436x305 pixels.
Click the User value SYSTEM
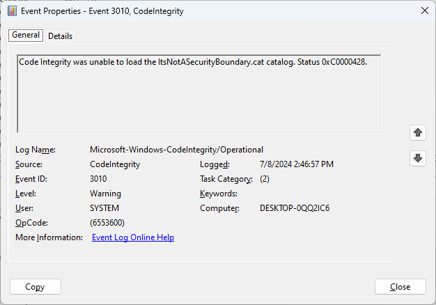(104, 208)
